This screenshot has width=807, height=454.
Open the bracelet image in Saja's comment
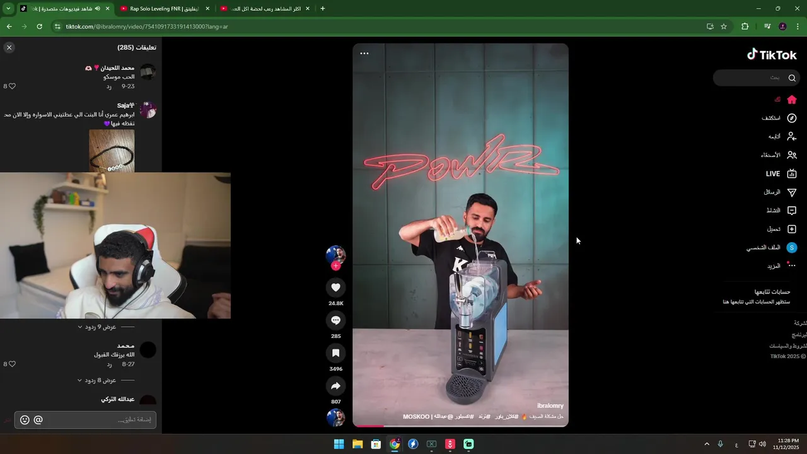tap(112, 151)
